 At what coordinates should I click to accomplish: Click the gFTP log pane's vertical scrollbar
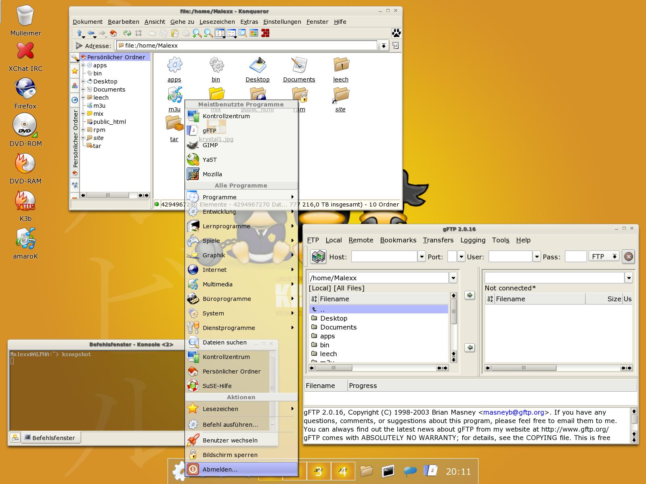(x=634, y=425)
